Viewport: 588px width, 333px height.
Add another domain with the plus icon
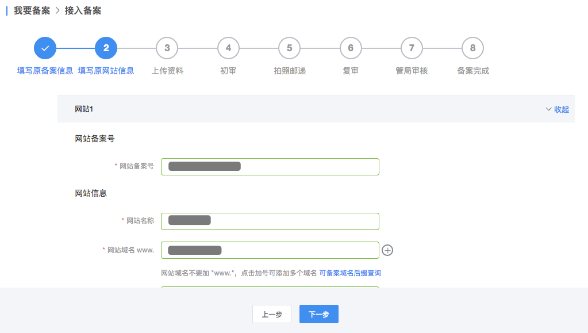pyautogui.click(x=387, y=250)
